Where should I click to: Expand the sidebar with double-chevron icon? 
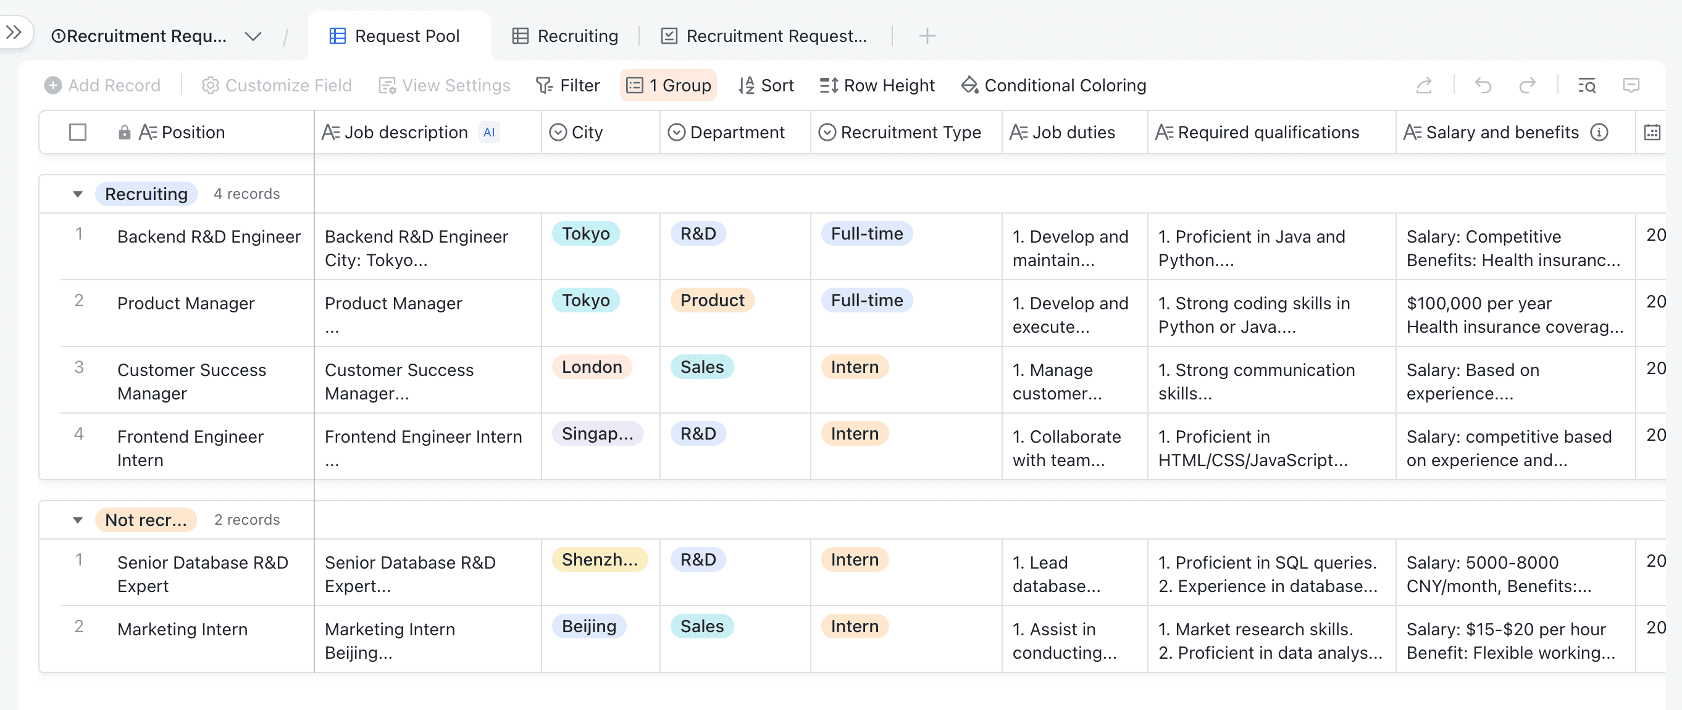[14, 31]
